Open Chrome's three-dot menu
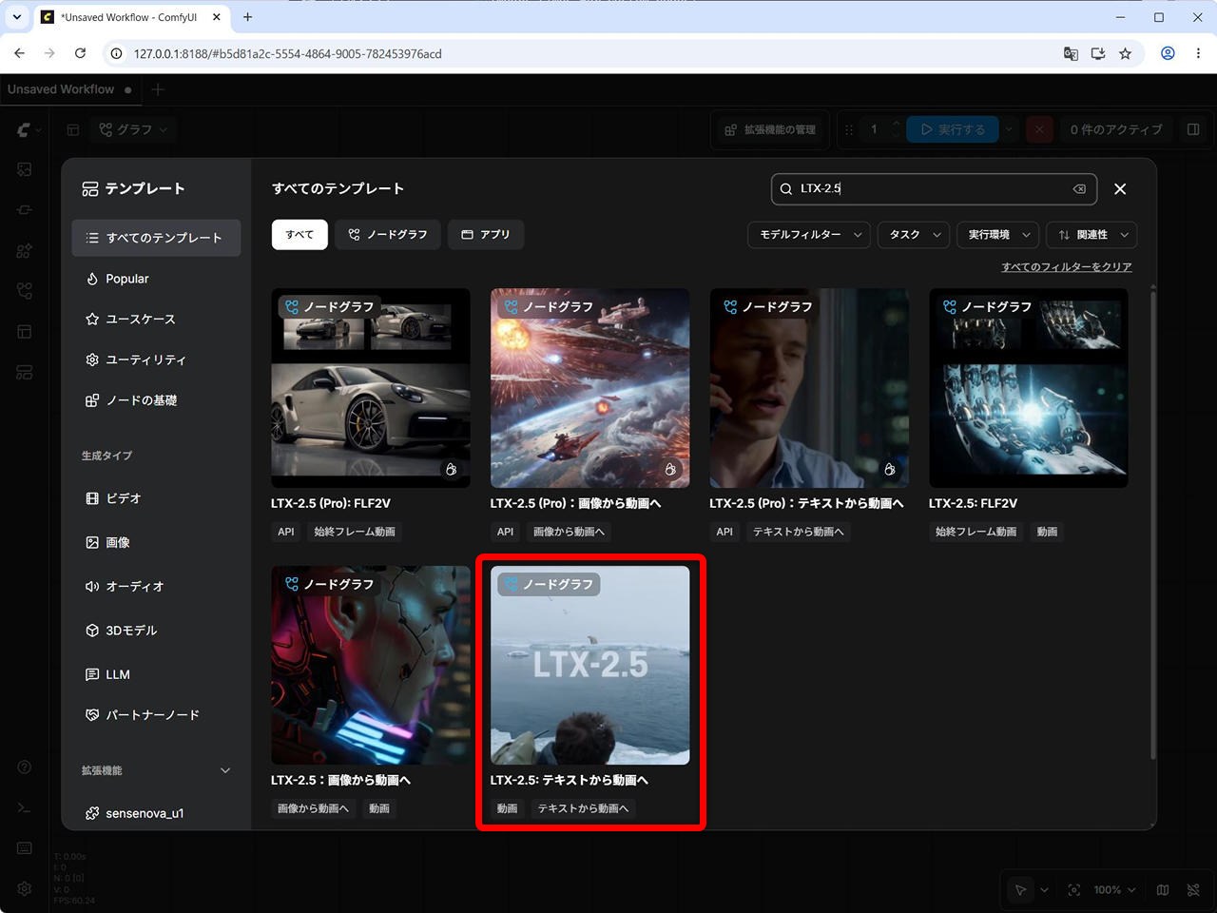 pyautogui.click(x=1198, y=53)
